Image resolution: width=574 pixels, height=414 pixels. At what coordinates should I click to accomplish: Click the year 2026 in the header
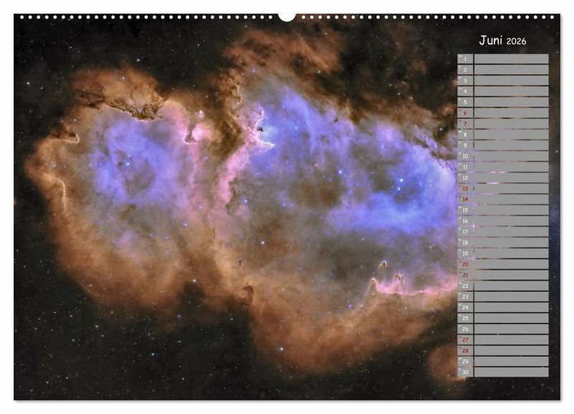(x=516, y=42)
